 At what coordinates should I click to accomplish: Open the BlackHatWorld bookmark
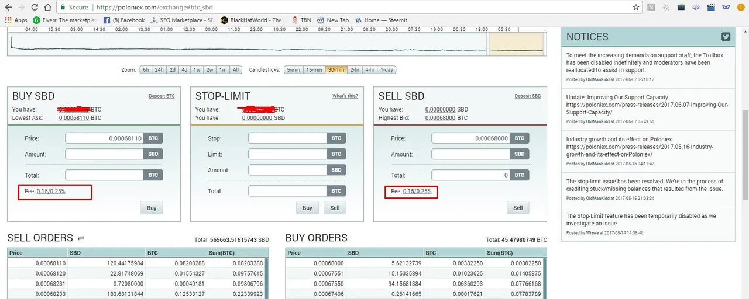pyautogui.click(x=252, y=20)
